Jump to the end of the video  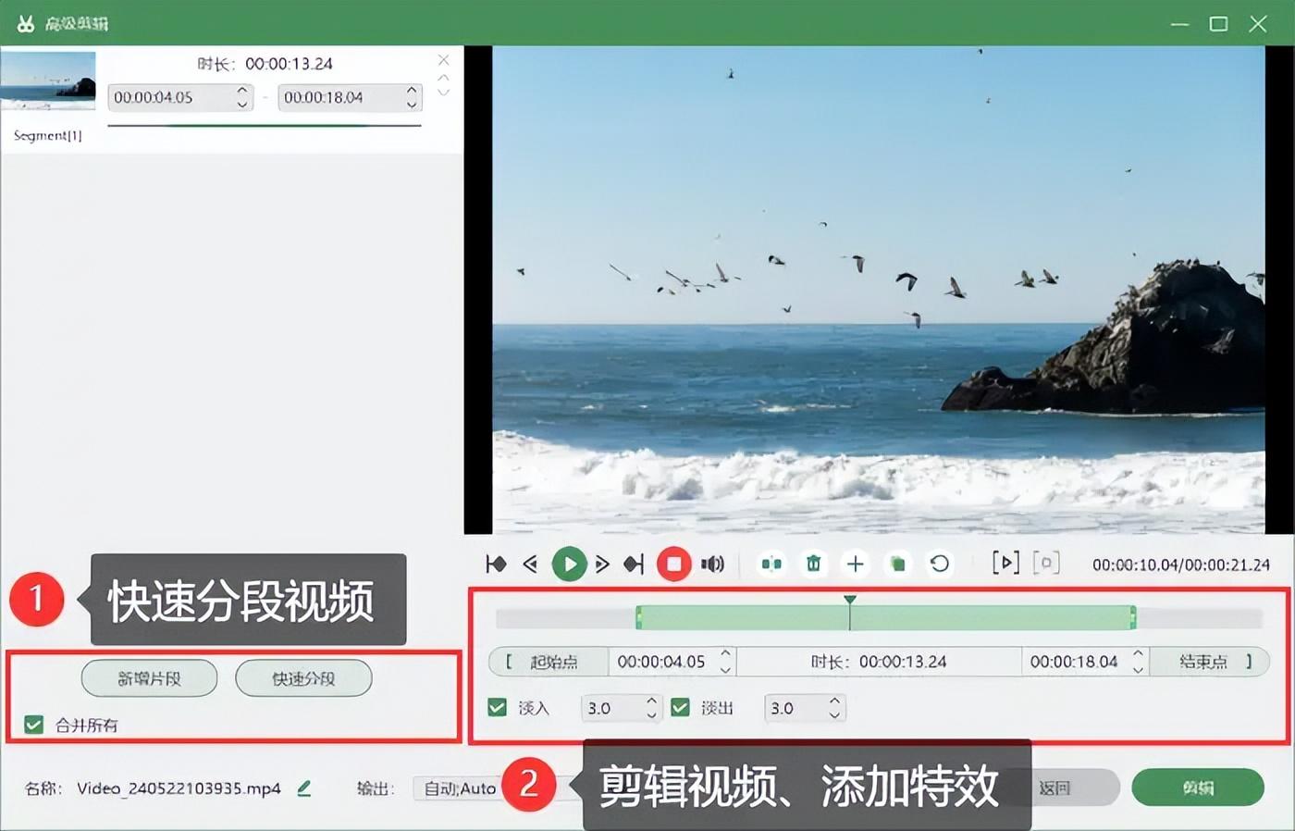[x=634, y=564]
